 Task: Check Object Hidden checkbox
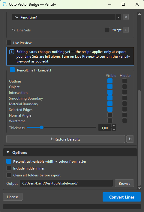coord(124,87)
